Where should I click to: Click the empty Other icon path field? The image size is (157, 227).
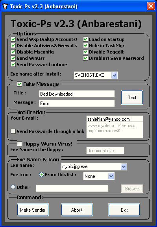(72, 188)
